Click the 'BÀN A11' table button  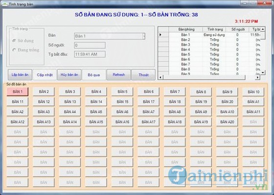pyautogui.click(x=253, y=112)
